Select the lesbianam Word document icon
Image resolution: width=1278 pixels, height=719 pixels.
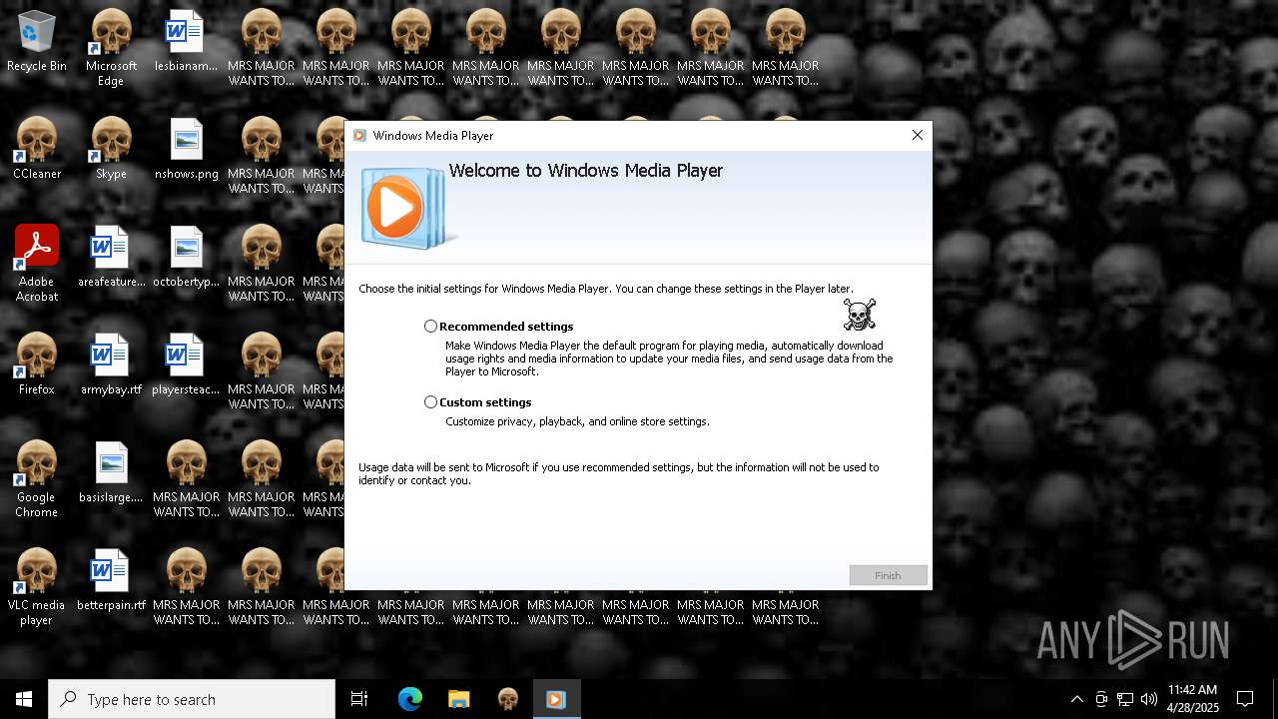186,42
